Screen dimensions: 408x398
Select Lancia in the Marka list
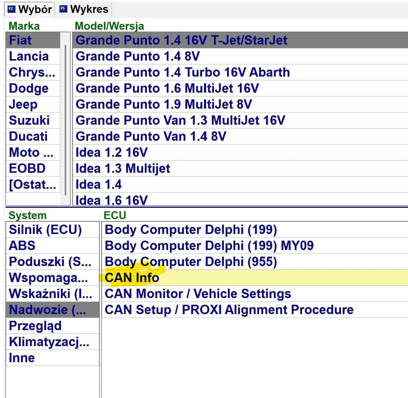pos(29,56)
